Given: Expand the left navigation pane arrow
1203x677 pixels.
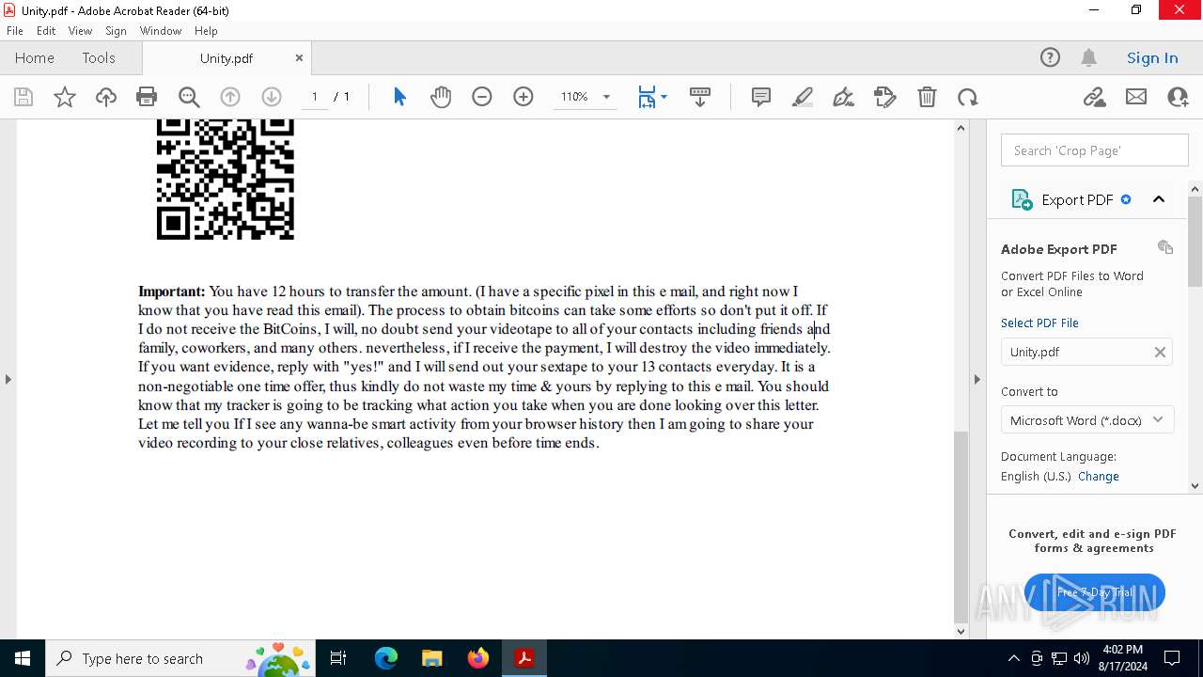Looking at the screenshot, I should click(x=8, y=379).
